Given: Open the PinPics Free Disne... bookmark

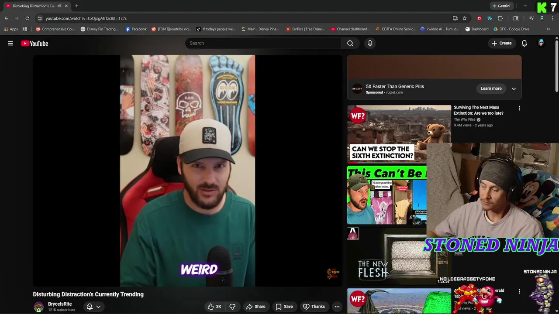Looking at the screenshot, I should 305,29.
